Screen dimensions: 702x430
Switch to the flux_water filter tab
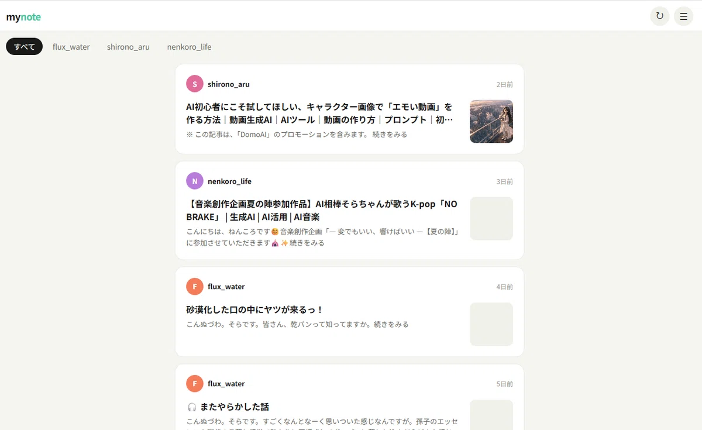tap(71, 47)
